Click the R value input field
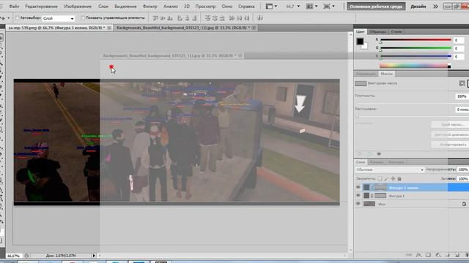 click(459, 40)
